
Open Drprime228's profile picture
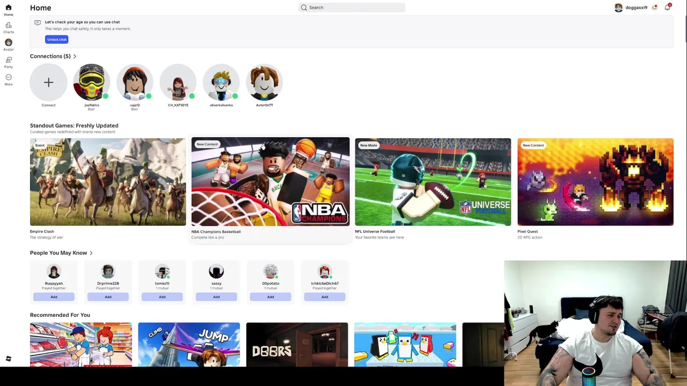tap(108, 272)
